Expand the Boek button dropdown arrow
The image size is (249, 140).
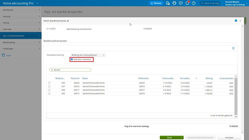181,138
